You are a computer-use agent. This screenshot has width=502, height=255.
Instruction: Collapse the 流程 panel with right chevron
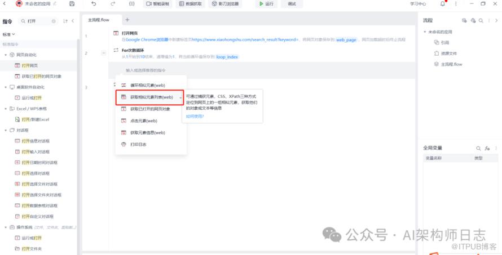pos(496,20)
